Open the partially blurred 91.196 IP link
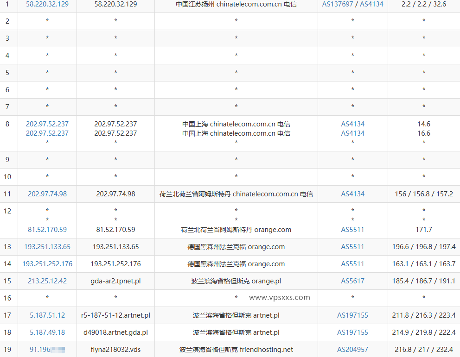 point(47,350)
